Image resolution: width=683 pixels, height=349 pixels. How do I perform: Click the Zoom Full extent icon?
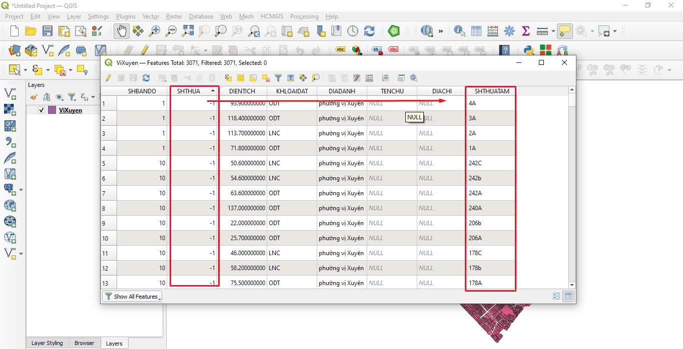coord(187,31)
